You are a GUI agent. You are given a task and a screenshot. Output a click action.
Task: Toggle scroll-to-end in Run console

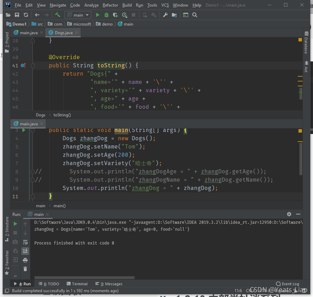[x=25, y=251]
